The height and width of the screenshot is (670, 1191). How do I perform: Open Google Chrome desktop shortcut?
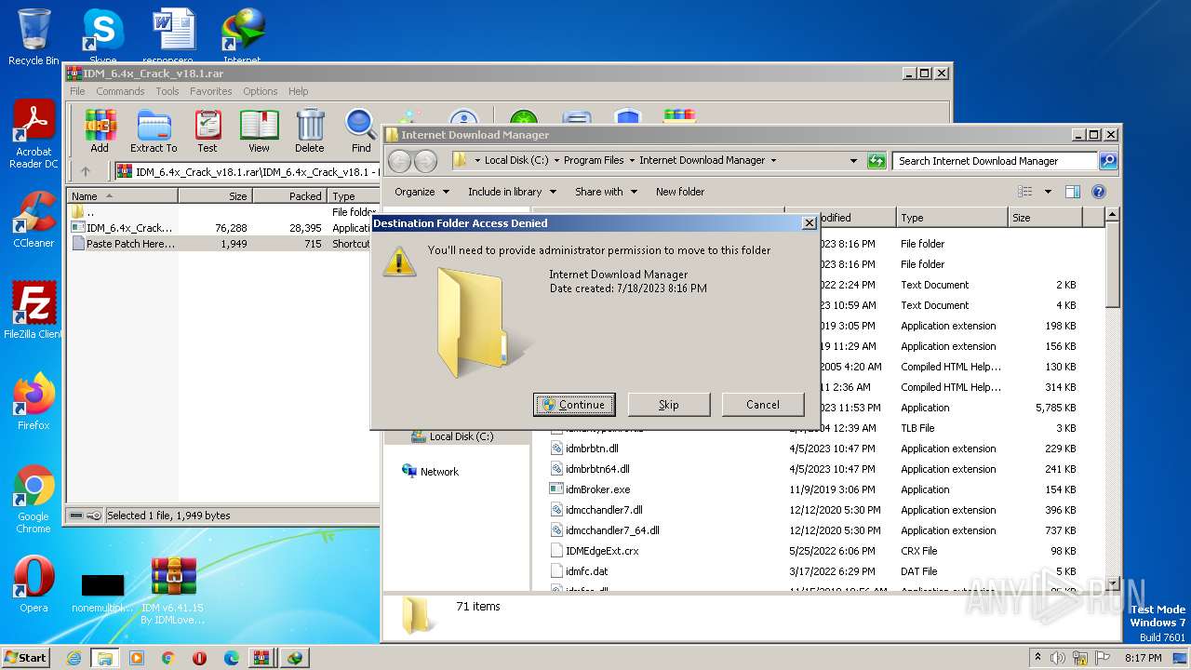[33, 500]
